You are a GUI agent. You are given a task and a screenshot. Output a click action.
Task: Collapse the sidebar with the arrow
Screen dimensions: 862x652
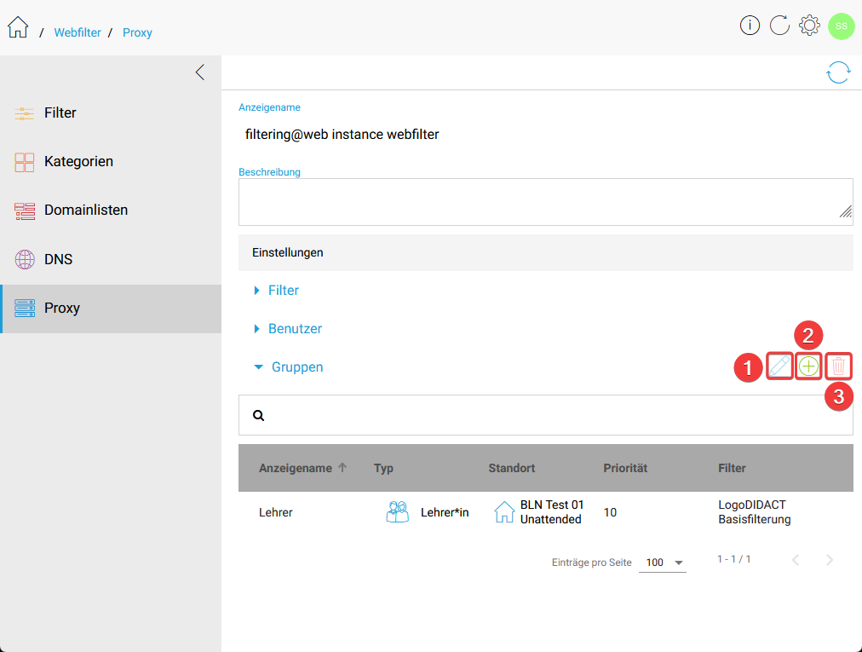click(200, 72)
